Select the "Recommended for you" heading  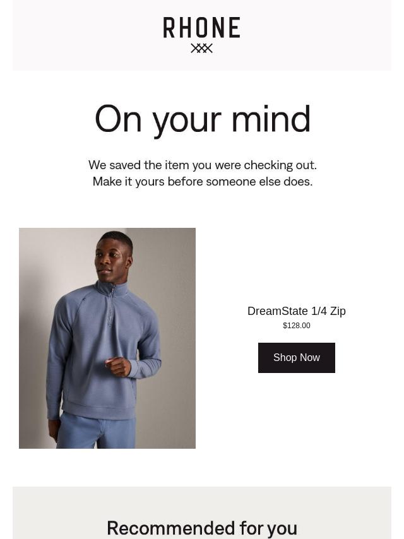click(202, 528)
